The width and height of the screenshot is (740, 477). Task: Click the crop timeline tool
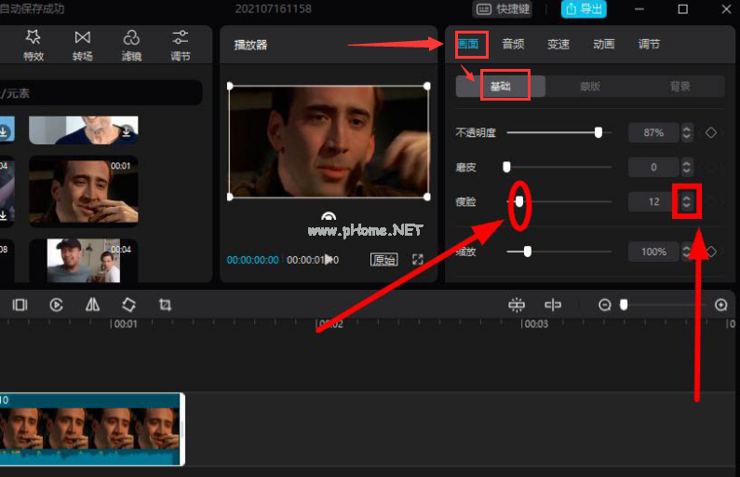pyautogui.click(x=165, y=305)
